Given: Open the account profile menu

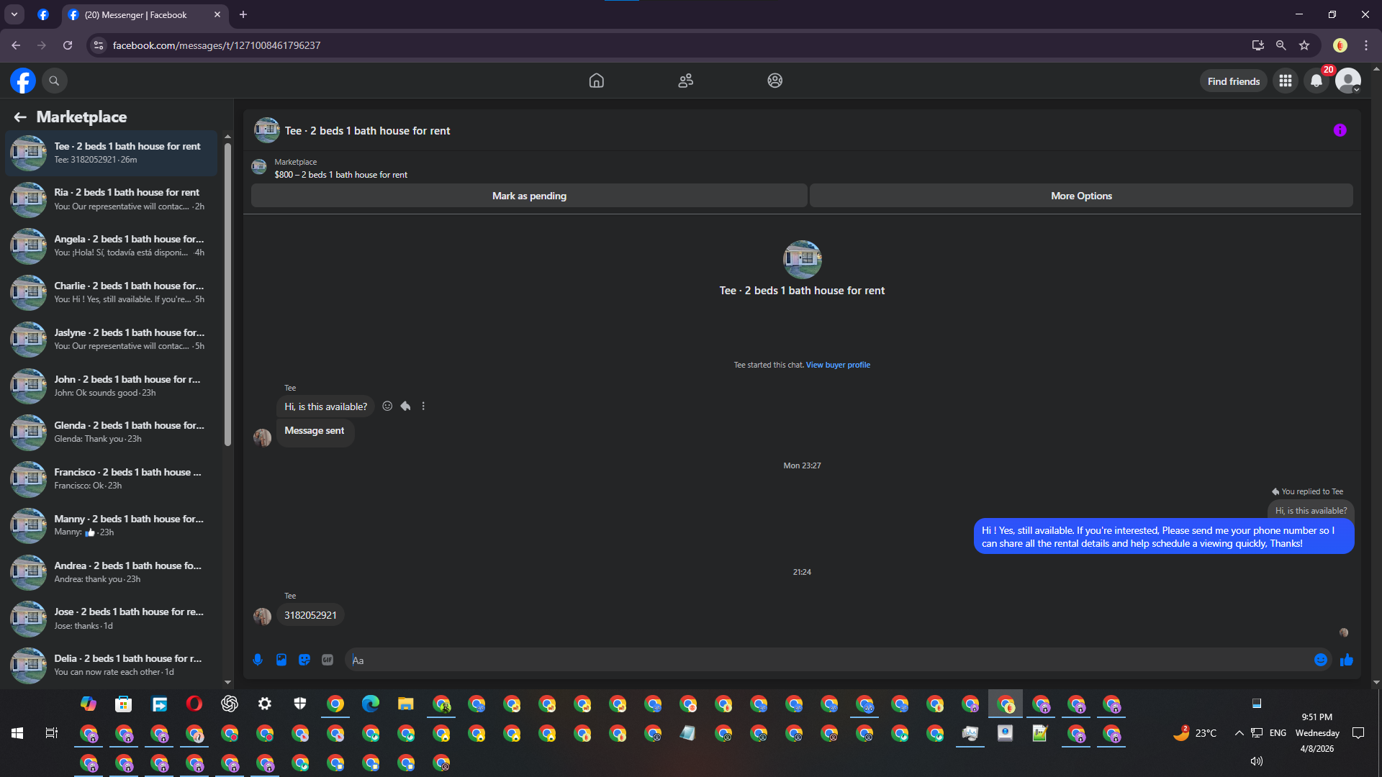Looking at the screenshot, I should point(1347,81).
